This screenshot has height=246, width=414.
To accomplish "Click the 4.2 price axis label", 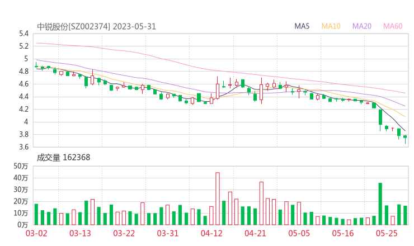I will click(x=23, y=109).
